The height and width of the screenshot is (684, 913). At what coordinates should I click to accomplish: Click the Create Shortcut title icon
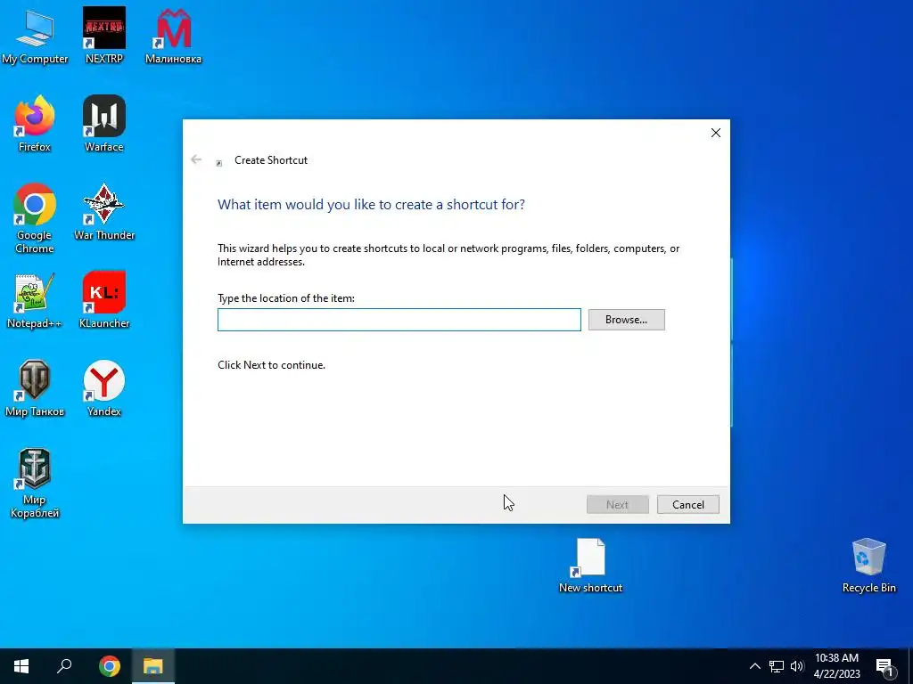(219, 164)
